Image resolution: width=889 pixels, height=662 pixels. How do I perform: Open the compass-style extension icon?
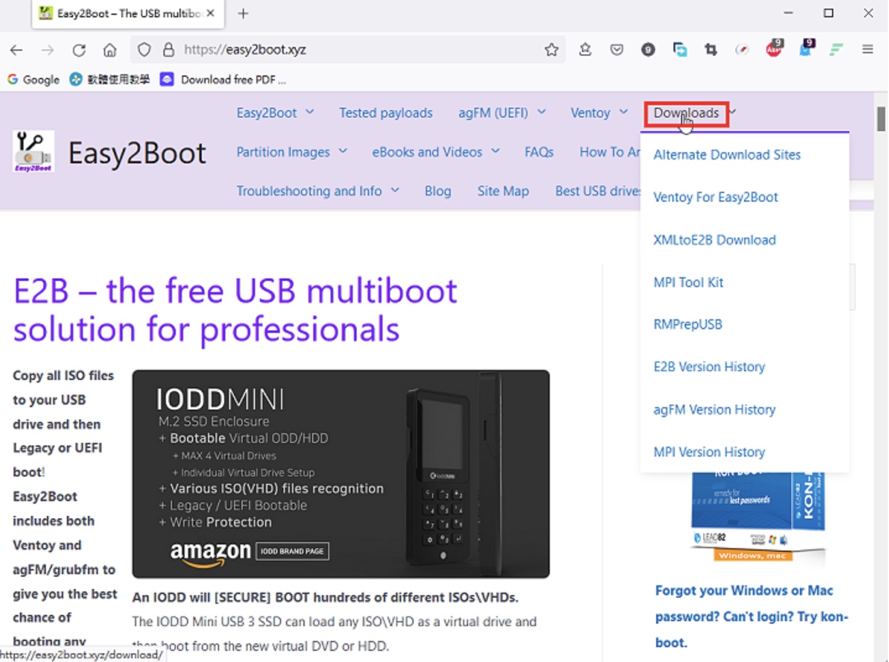click(x=742, y=49)
